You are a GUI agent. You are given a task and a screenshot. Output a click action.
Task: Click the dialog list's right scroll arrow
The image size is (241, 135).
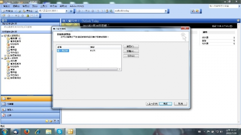tap(120, 69)
